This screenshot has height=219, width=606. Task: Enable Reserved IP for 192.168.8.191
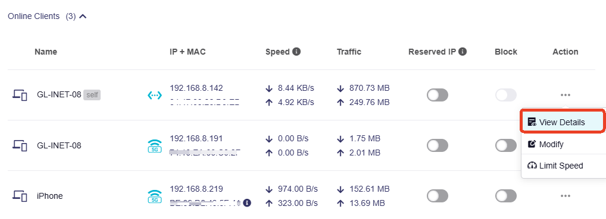point(438,145)
